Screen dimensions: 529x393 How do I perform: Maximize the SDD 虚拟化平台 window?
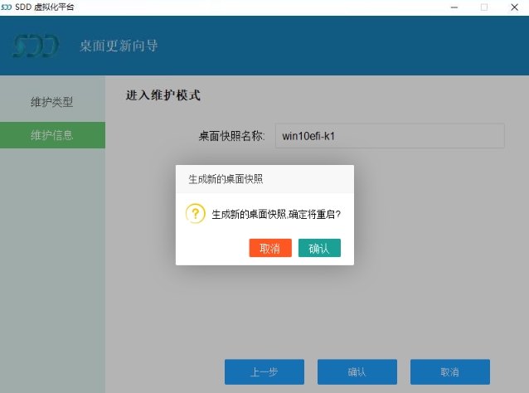pos(483,7)
